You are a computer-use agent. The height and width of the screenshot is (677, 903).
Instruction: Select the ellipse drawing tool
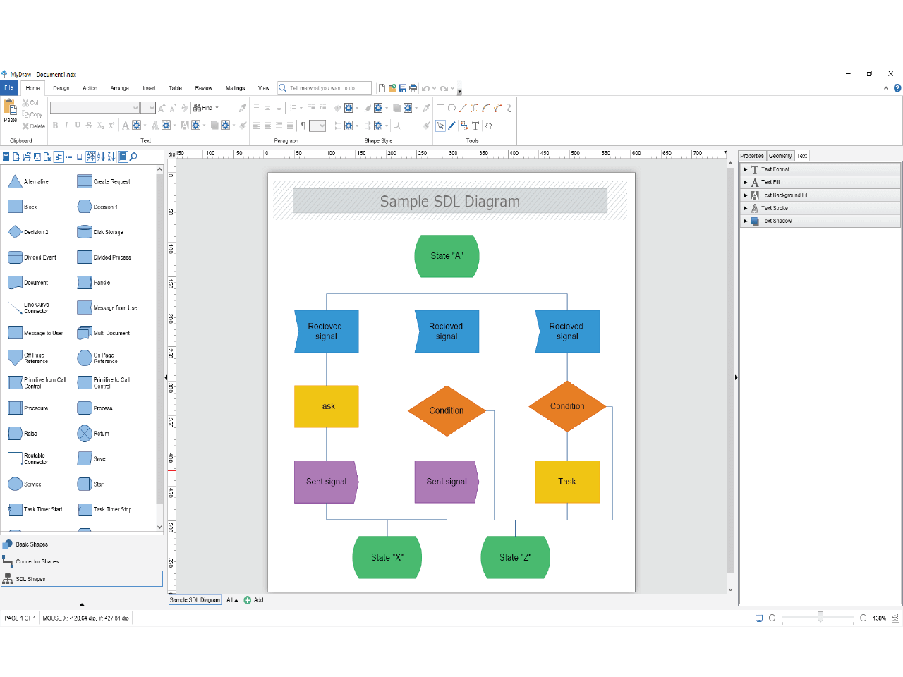(451, 108)
